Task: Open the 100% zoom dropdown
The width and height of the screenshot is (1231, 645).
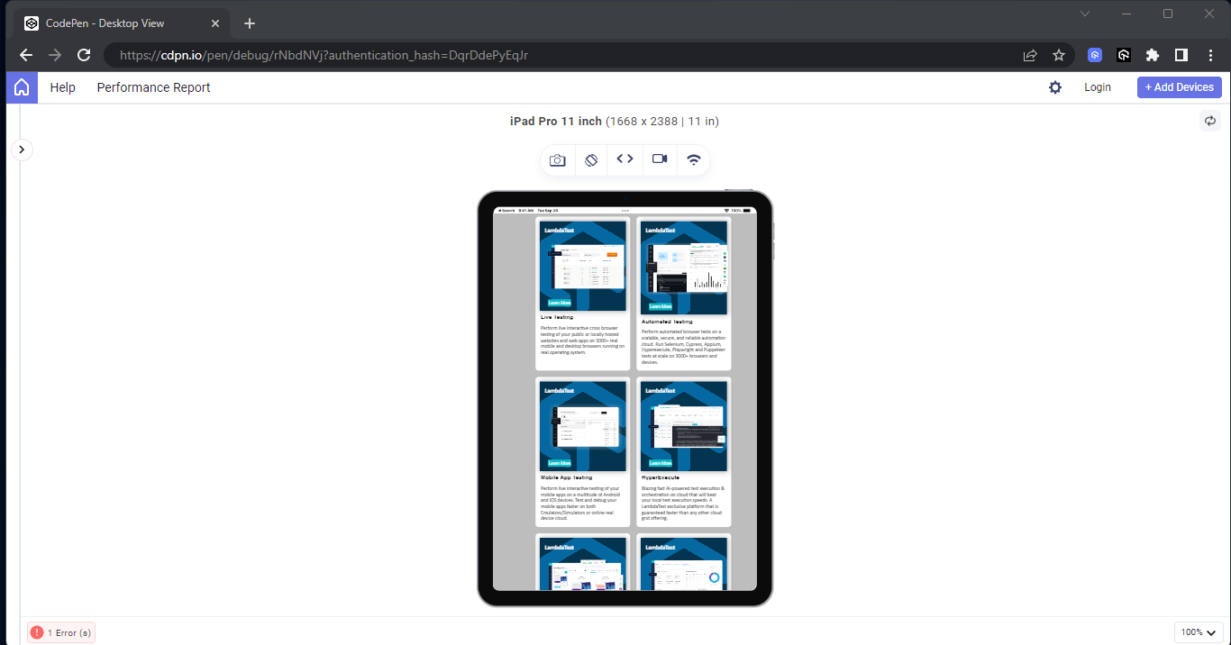Action: (x=1199, y=632)
